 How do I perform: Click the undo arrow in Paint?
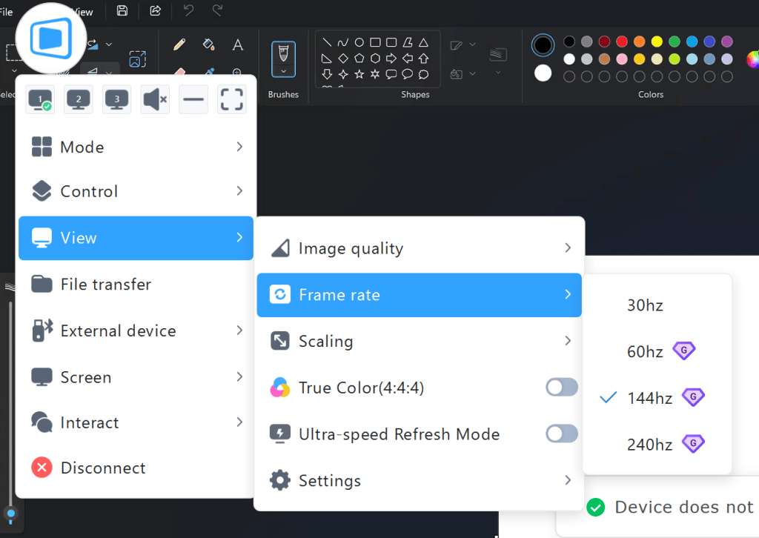[x=189, y=10]
